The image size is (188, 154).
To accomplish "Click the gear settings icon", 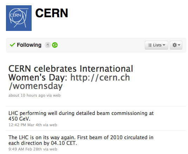I will tap(175, 45).
